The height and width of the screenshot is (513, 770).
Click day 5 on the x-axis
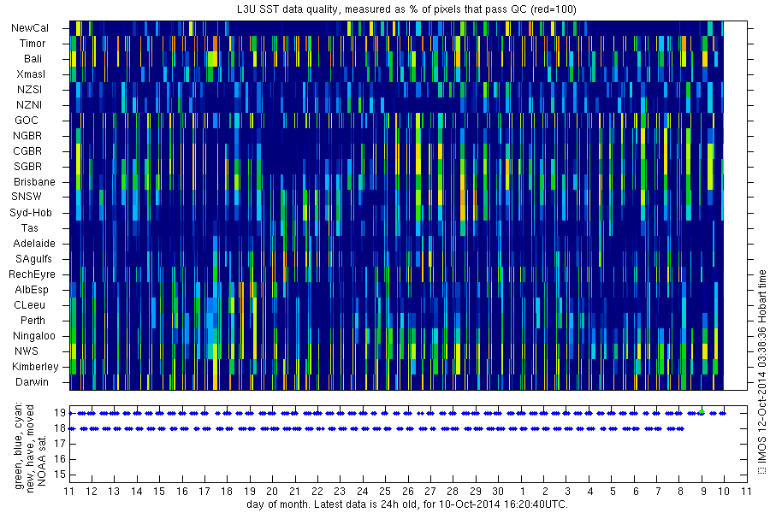613,492
